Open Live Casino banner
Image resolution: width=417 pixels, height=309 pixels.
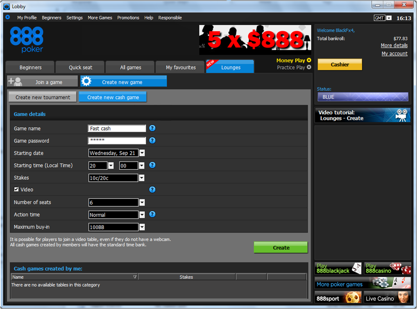pos(388,298)
